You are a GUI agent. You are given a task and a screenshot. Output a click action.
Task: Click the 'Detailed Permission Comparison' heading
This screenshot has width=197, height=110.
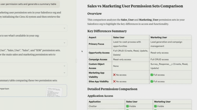(x=112, y=89)
